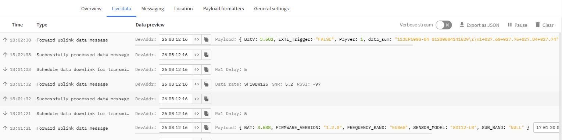Screen dimensions: 562x140
Task: Copy DevAddr in 18:01:32 Forward uplink row
Action: (206, 84)
